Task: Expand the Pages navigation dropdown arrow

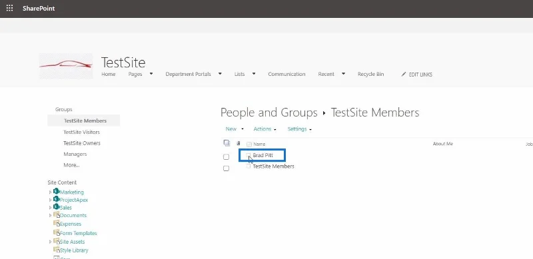Action: 151,74
